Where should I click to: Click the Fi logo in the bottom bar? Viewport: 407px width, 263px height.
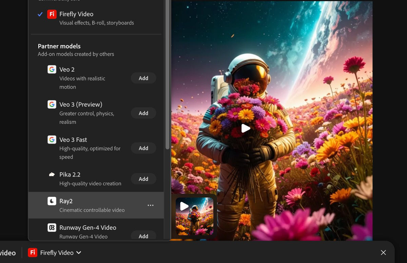[x=33, y=252]
